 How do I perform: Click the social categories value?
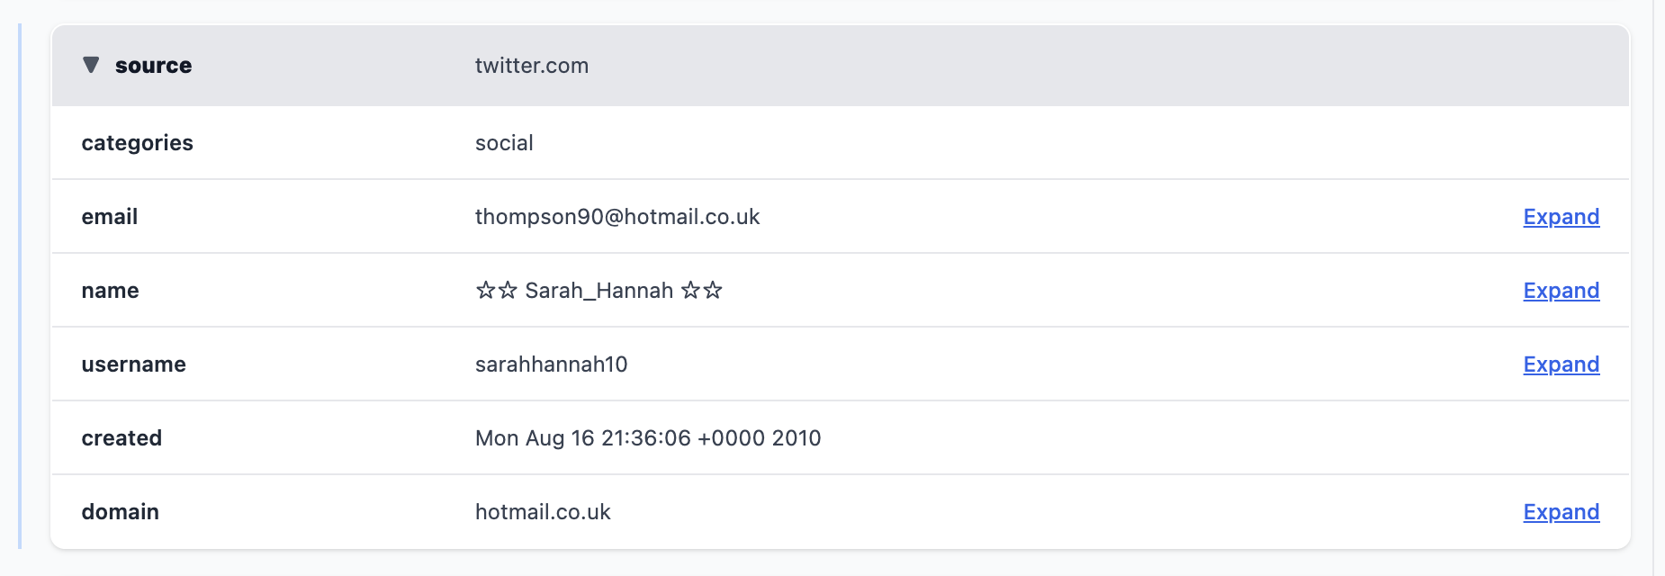[504, 143]
